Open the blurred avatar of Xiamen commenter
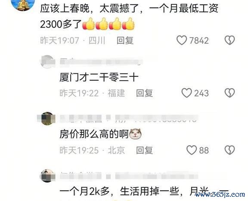 (x=47, y=62)
